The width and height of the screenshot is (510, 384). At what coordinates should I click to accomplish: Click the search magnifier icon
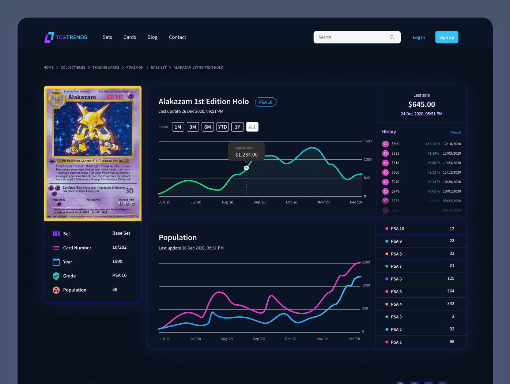click(392, 37)
